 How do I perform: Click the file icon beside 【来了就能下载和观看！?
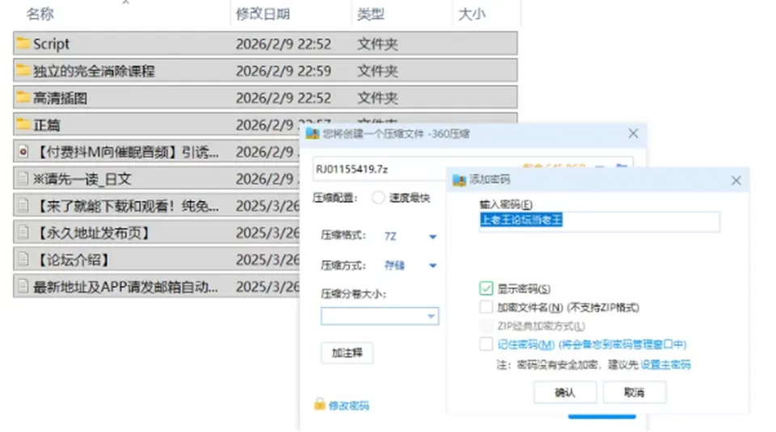(x=23, y=205)
